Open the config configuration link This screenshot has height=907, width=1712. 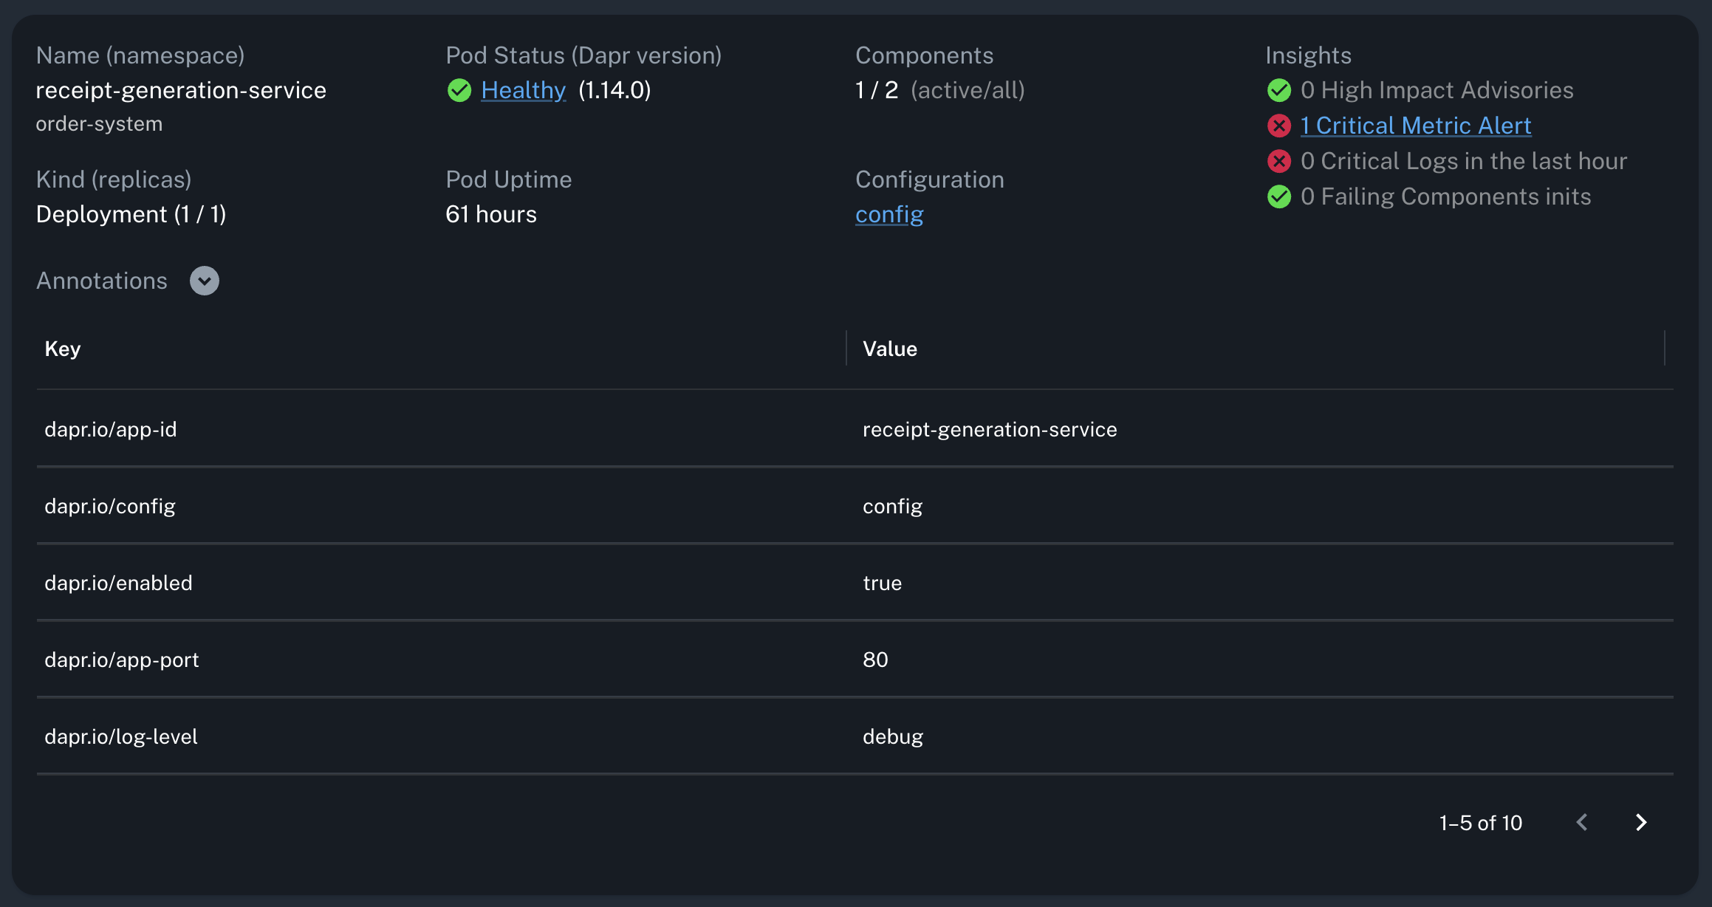[888, 214]
